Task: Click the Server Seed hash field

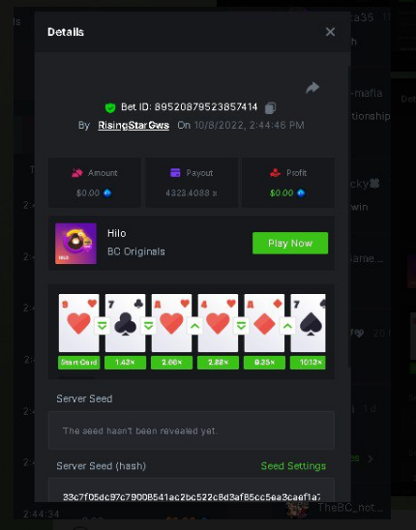Action: [x=192, y=493]
